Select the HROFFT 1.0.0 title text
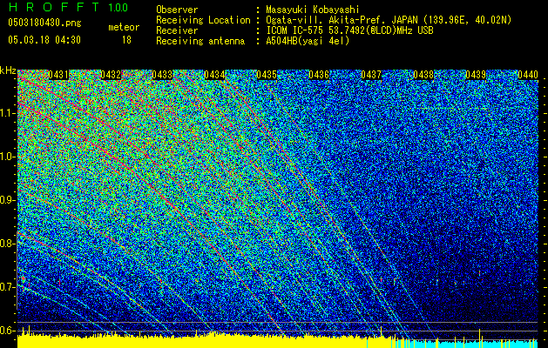The image size is (548, 348). (x=69, y=7)
